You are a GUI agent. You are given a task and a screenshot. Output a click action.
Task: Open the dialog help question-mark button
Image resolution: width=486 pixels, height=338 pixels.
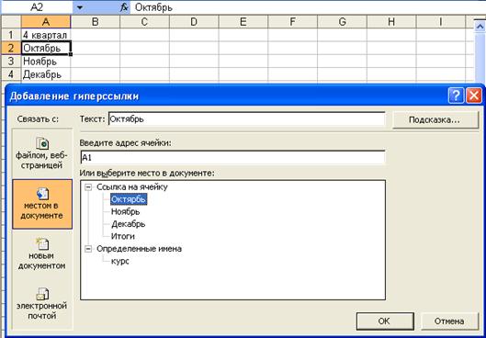(x=456, y=96)
